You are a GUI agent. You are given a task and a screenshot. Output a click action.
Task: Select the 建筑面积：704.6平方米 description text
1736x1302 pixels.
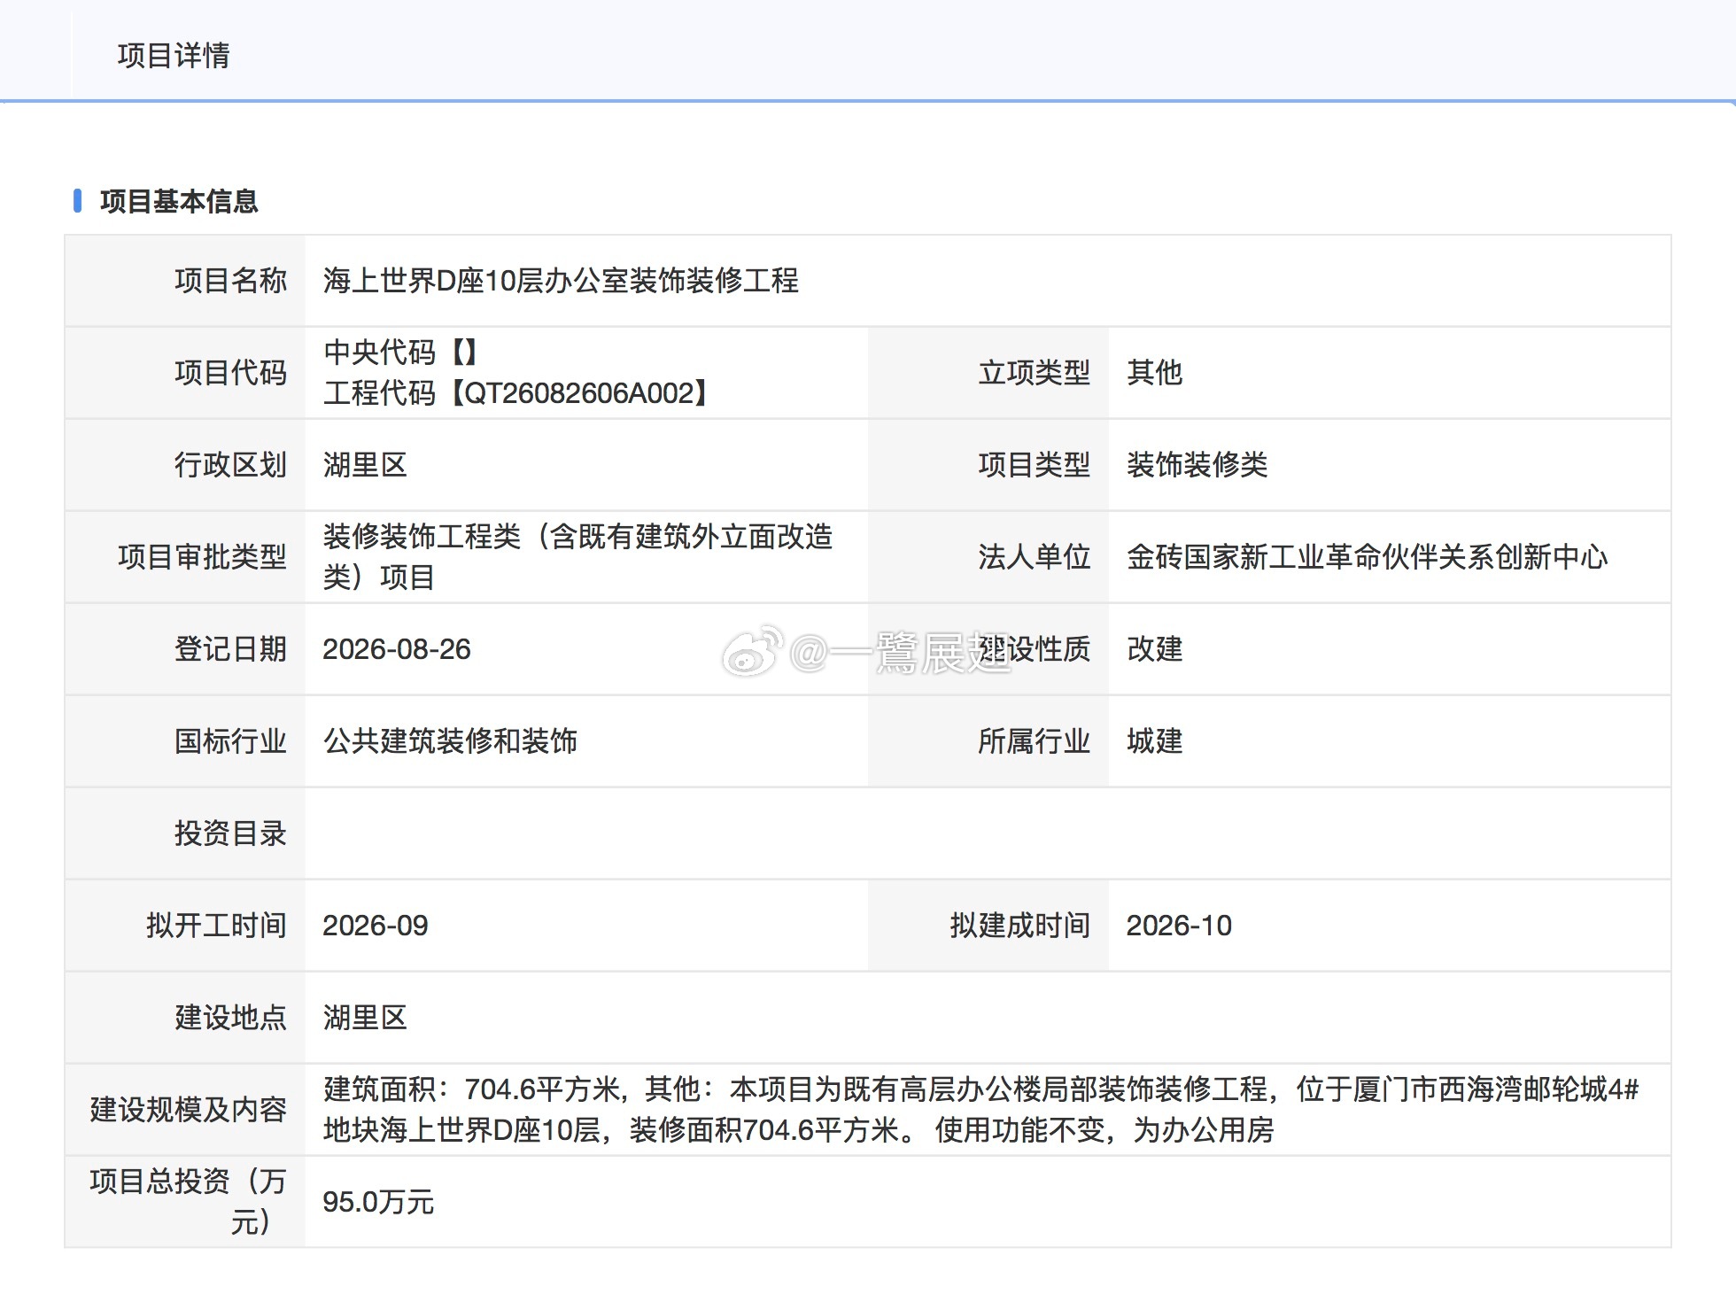pyautogui.click(x=981, y=1110)
